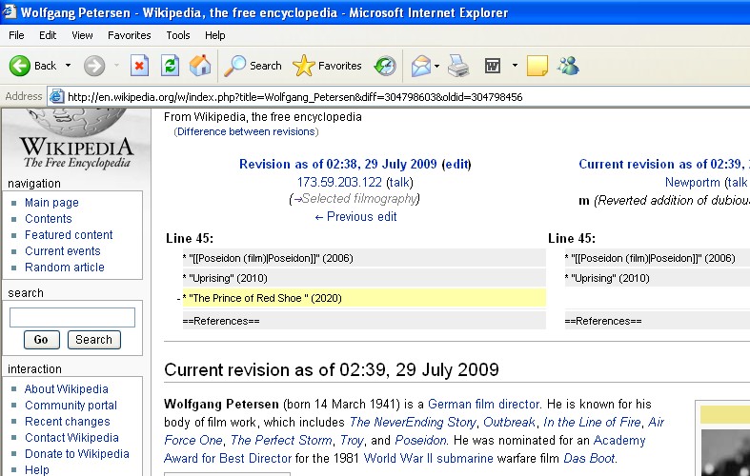Open Messenger people icon
750x476 pixels.
(x=568, y=66)
